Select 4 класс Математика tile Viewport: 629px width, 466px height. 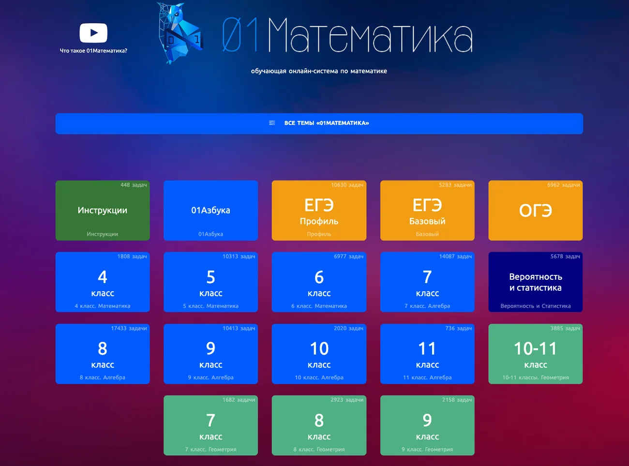pos(103,282)
